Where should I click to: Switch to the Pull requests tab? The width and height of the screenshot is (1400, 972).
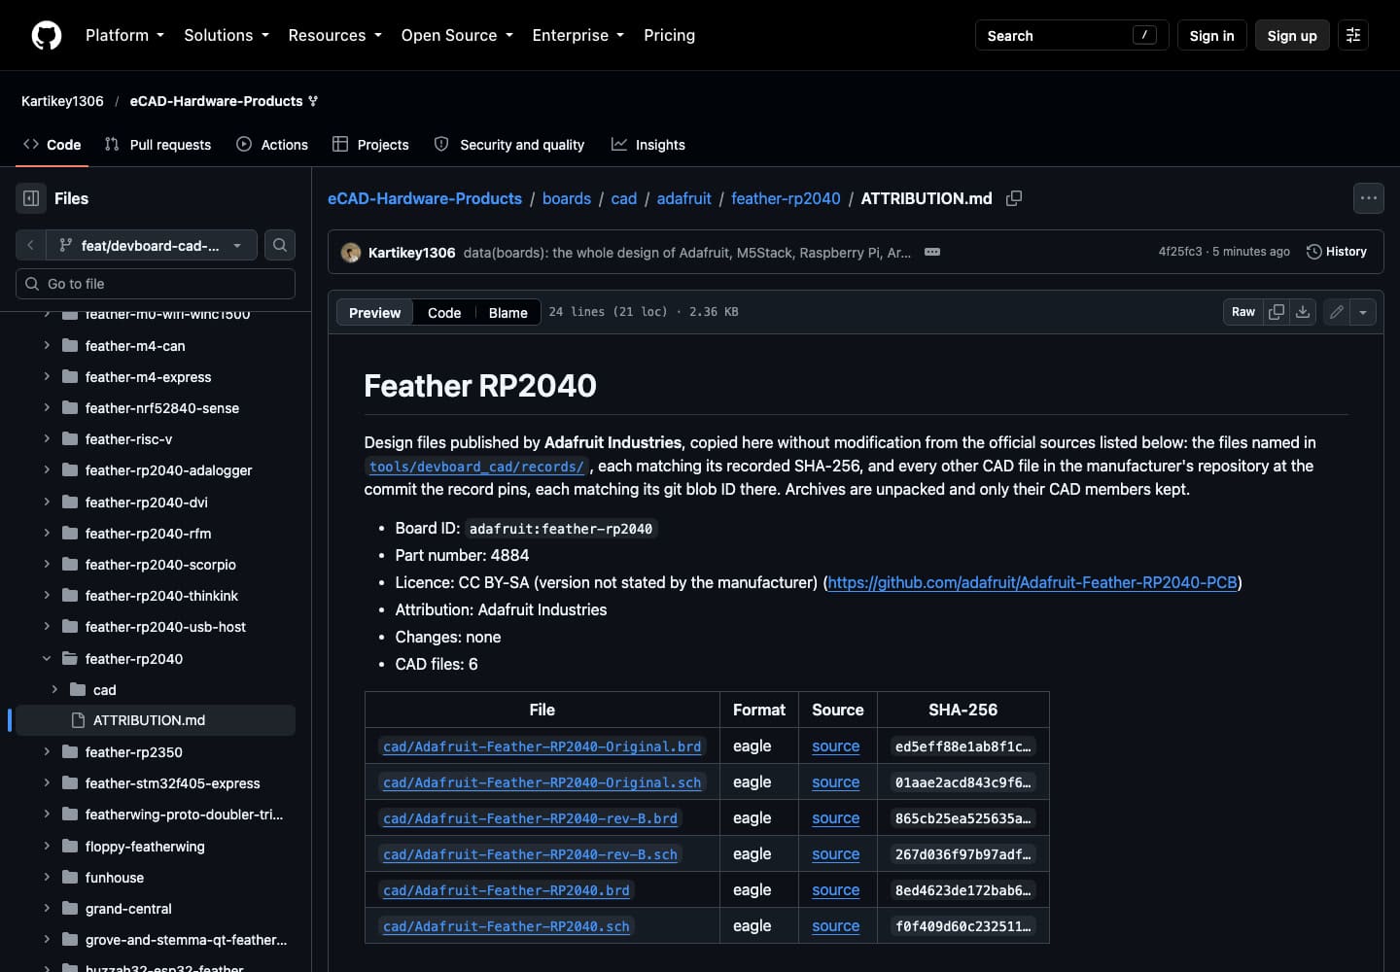[x=157, y=144]
